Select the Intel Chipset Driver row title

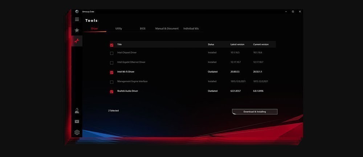[127, 52]
